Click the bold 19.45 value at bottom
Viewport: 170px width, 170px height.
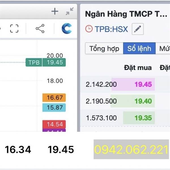point(61,150)
